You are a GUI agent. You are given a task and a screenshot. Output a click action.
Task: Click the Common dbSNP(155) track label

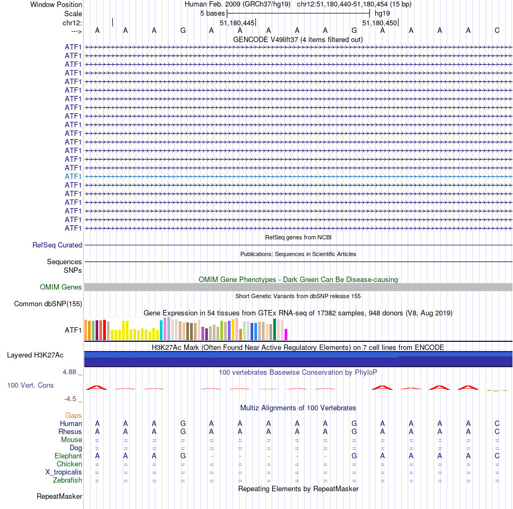point(48,304)
